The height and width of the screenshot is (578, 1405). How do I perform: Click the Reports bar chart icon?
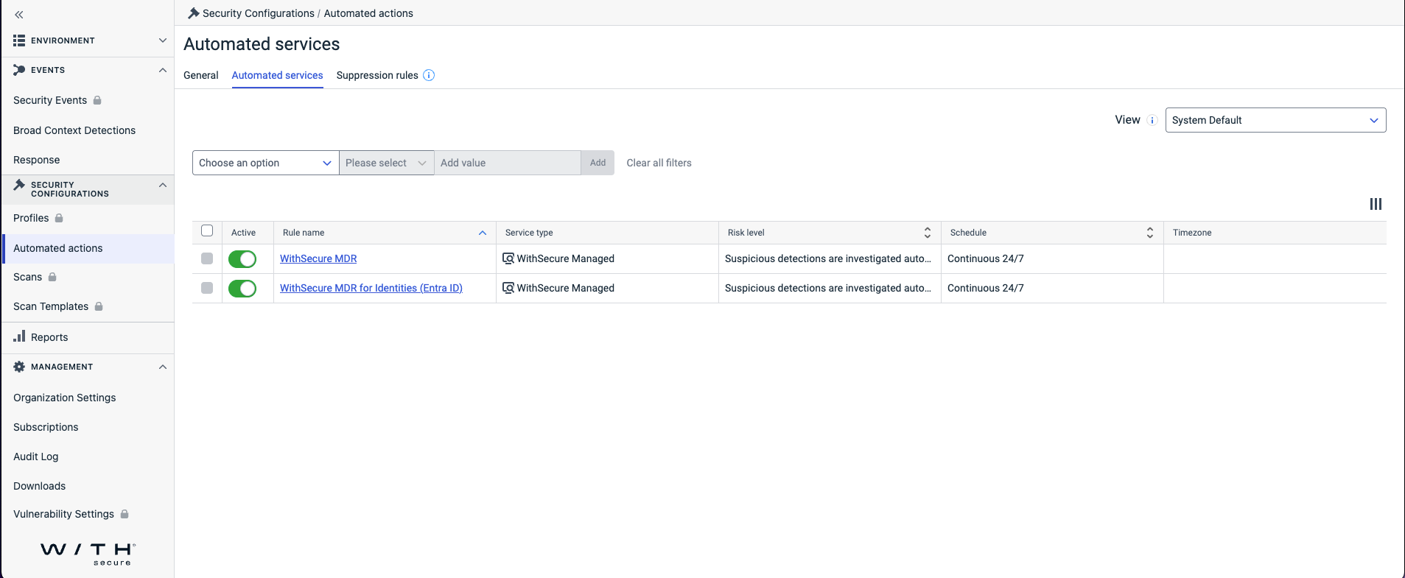19,336
